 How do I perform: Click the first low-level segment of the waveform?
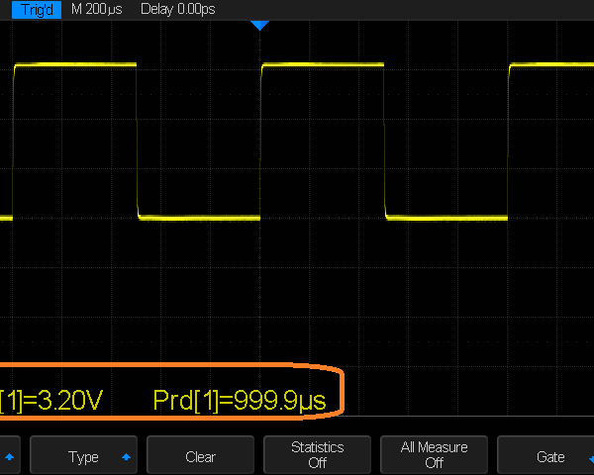tap(198, 217)
